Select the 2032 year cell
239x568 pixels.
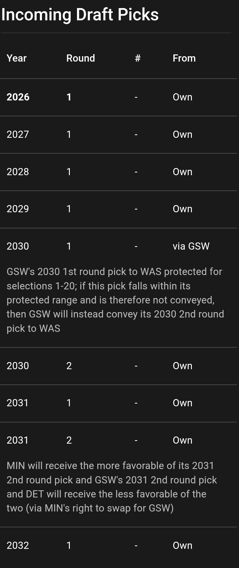pos(18,546)
